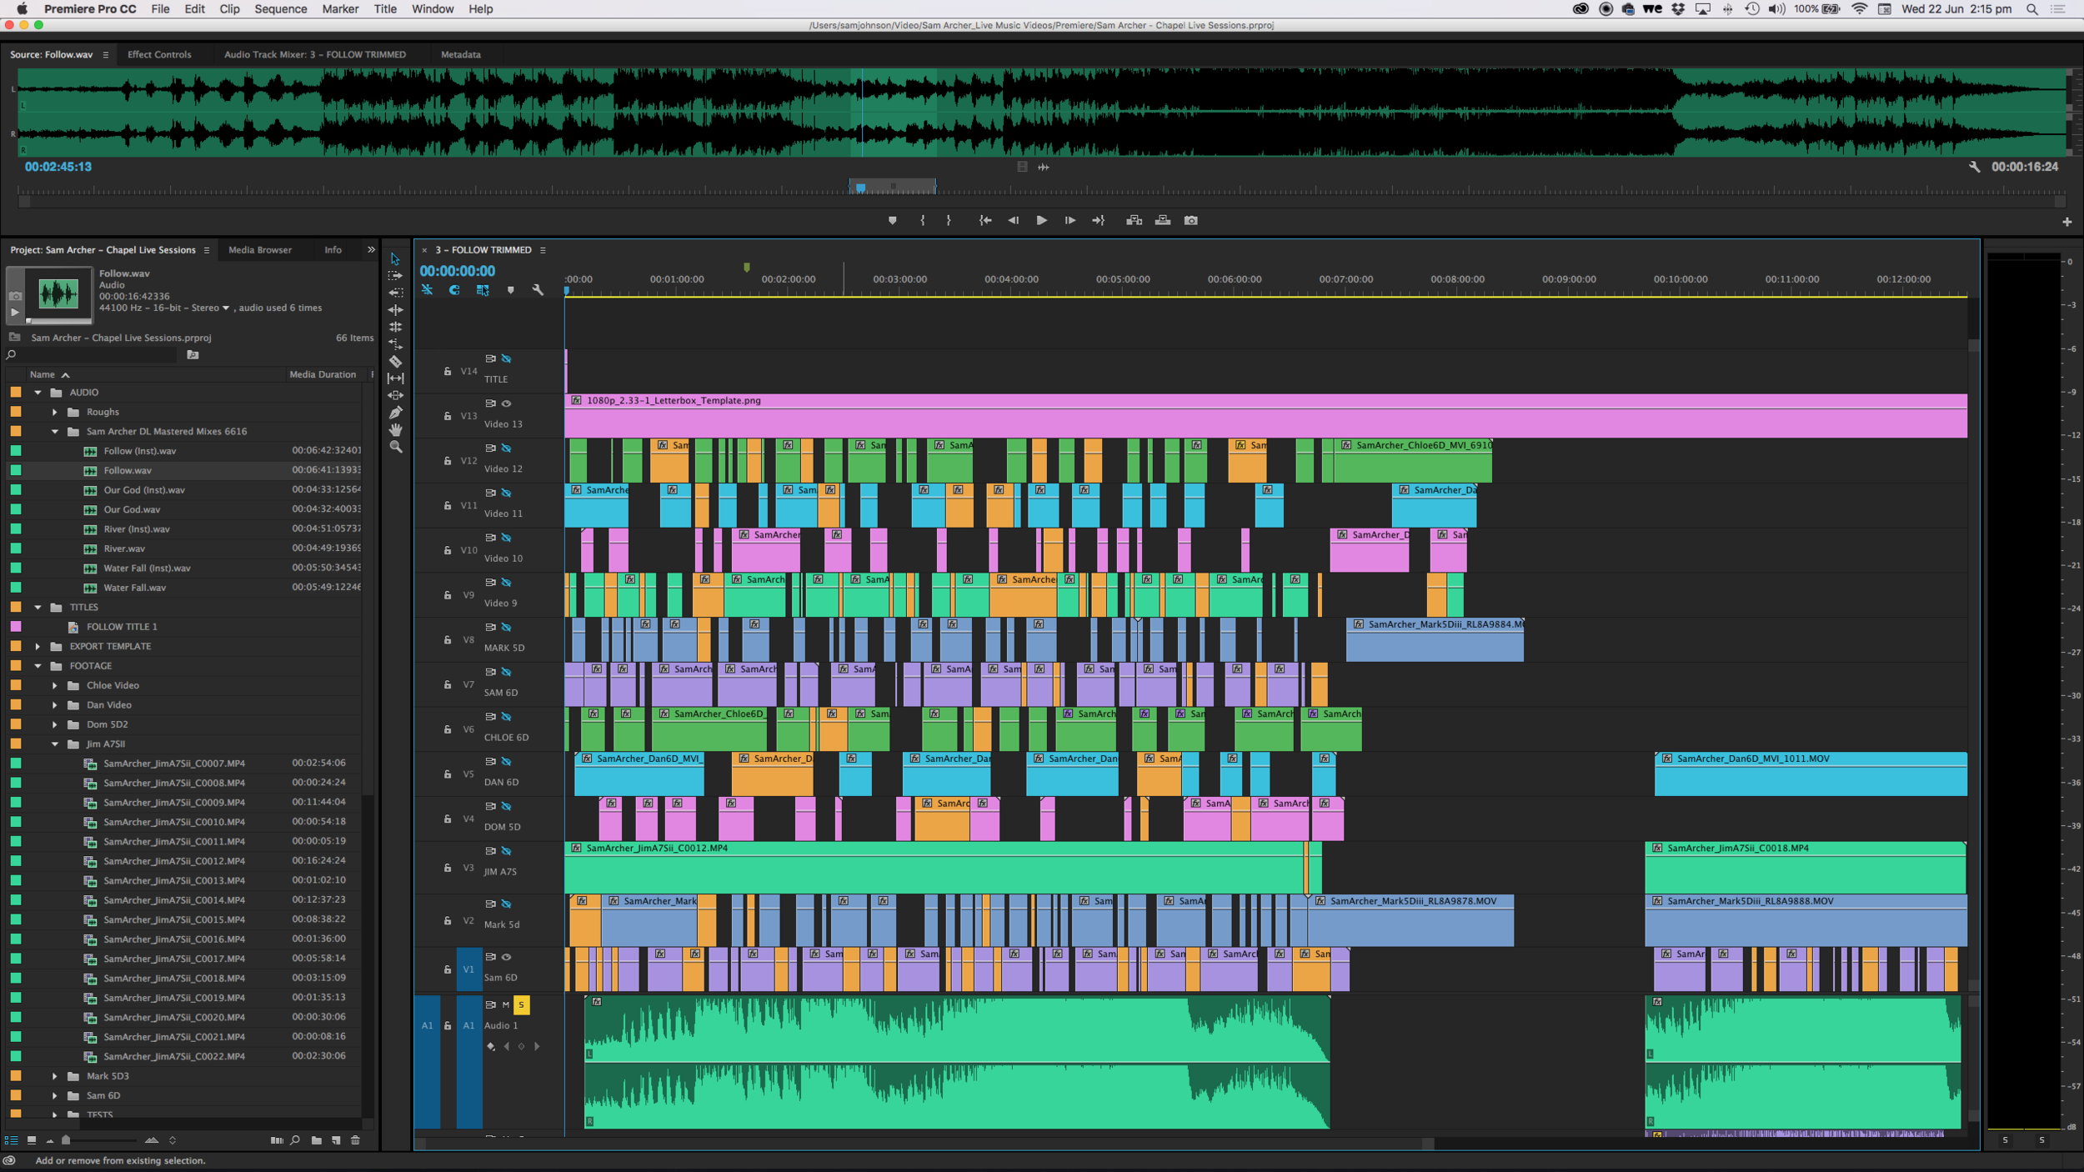This screenshot has width=2084, height=1172.
Task: Switch to Media Browser tab
Action: [260, 250]
